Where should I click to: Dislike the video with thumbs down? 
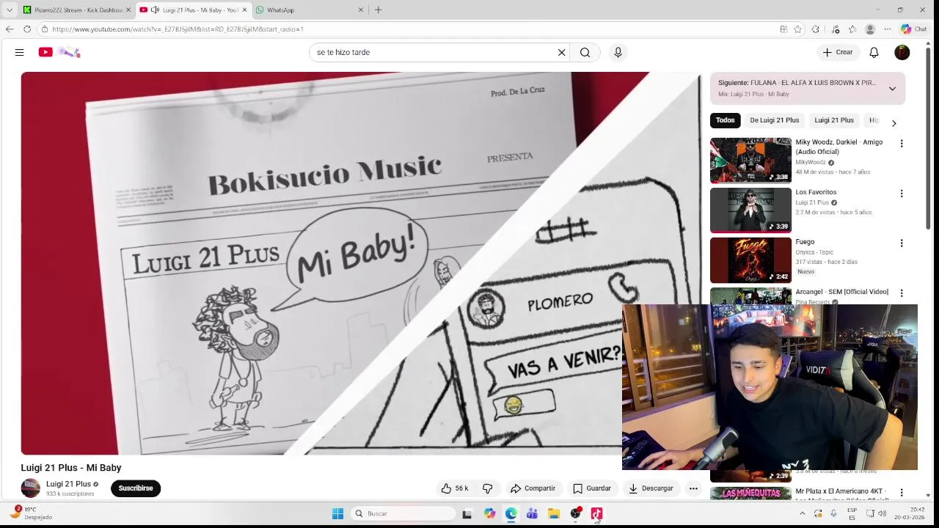(x=487, y=488)
